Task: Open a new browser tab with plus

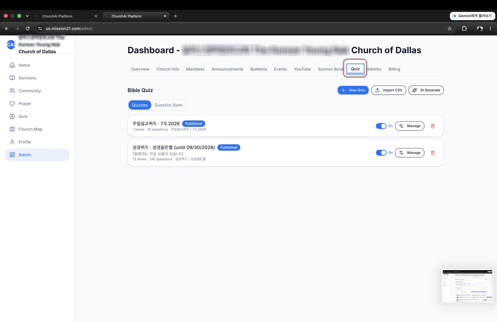Action: tap(175, 16)
